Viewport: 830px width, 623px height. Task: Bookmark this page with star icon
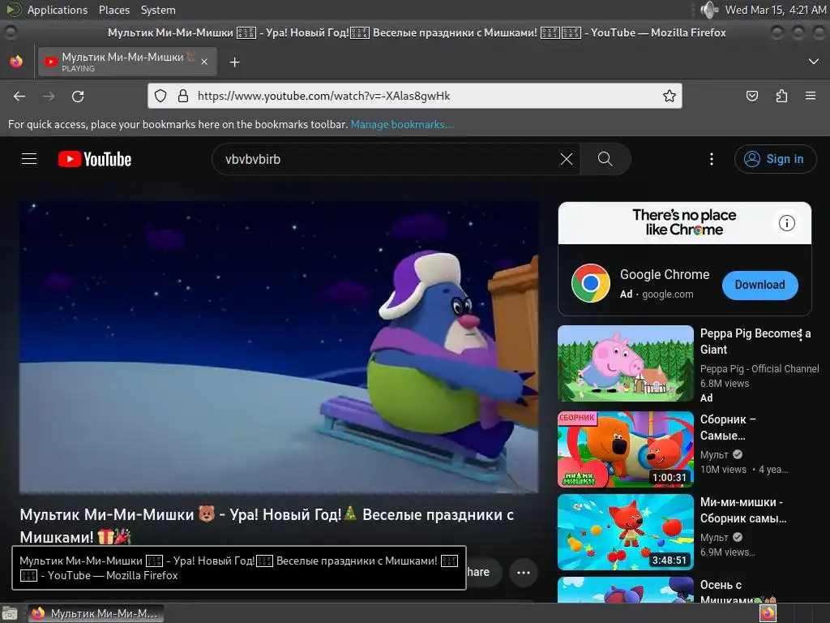point(669,96)
